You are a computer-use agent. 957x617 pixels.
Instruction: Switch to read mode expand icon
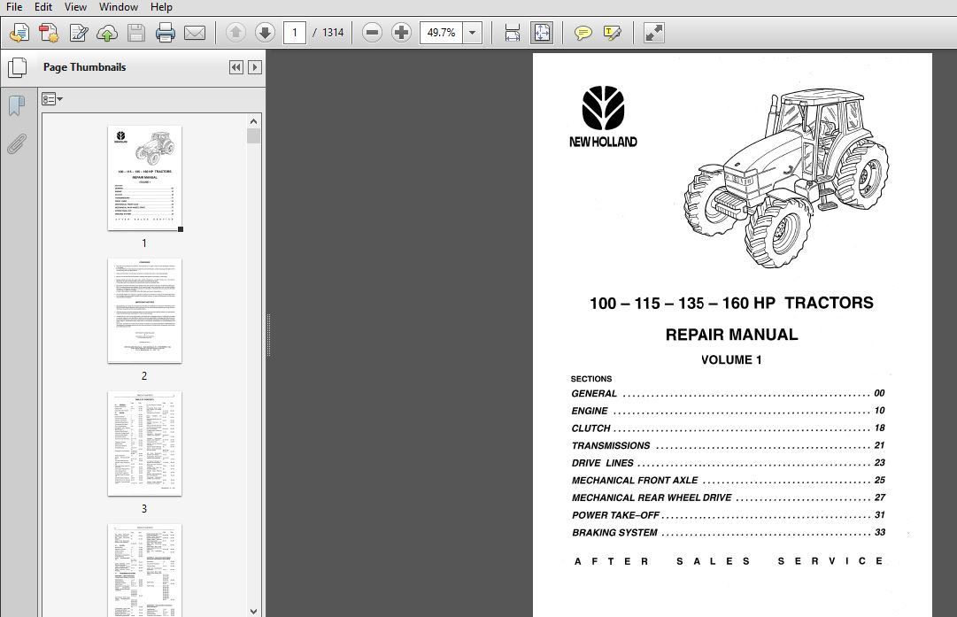653,33
